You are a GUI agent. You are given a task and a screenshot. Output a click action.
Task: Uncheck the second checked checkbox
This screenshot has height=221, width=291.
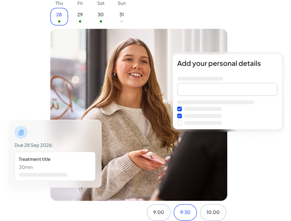[x=180, y=116]
